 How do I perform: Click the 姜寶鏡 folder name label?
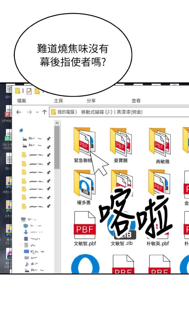(121, 160)
